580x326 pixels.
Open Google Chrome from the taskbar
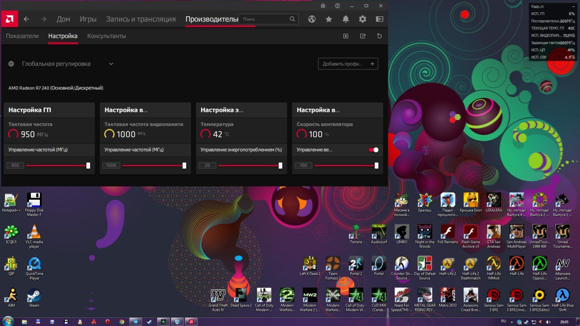[121, 321]
